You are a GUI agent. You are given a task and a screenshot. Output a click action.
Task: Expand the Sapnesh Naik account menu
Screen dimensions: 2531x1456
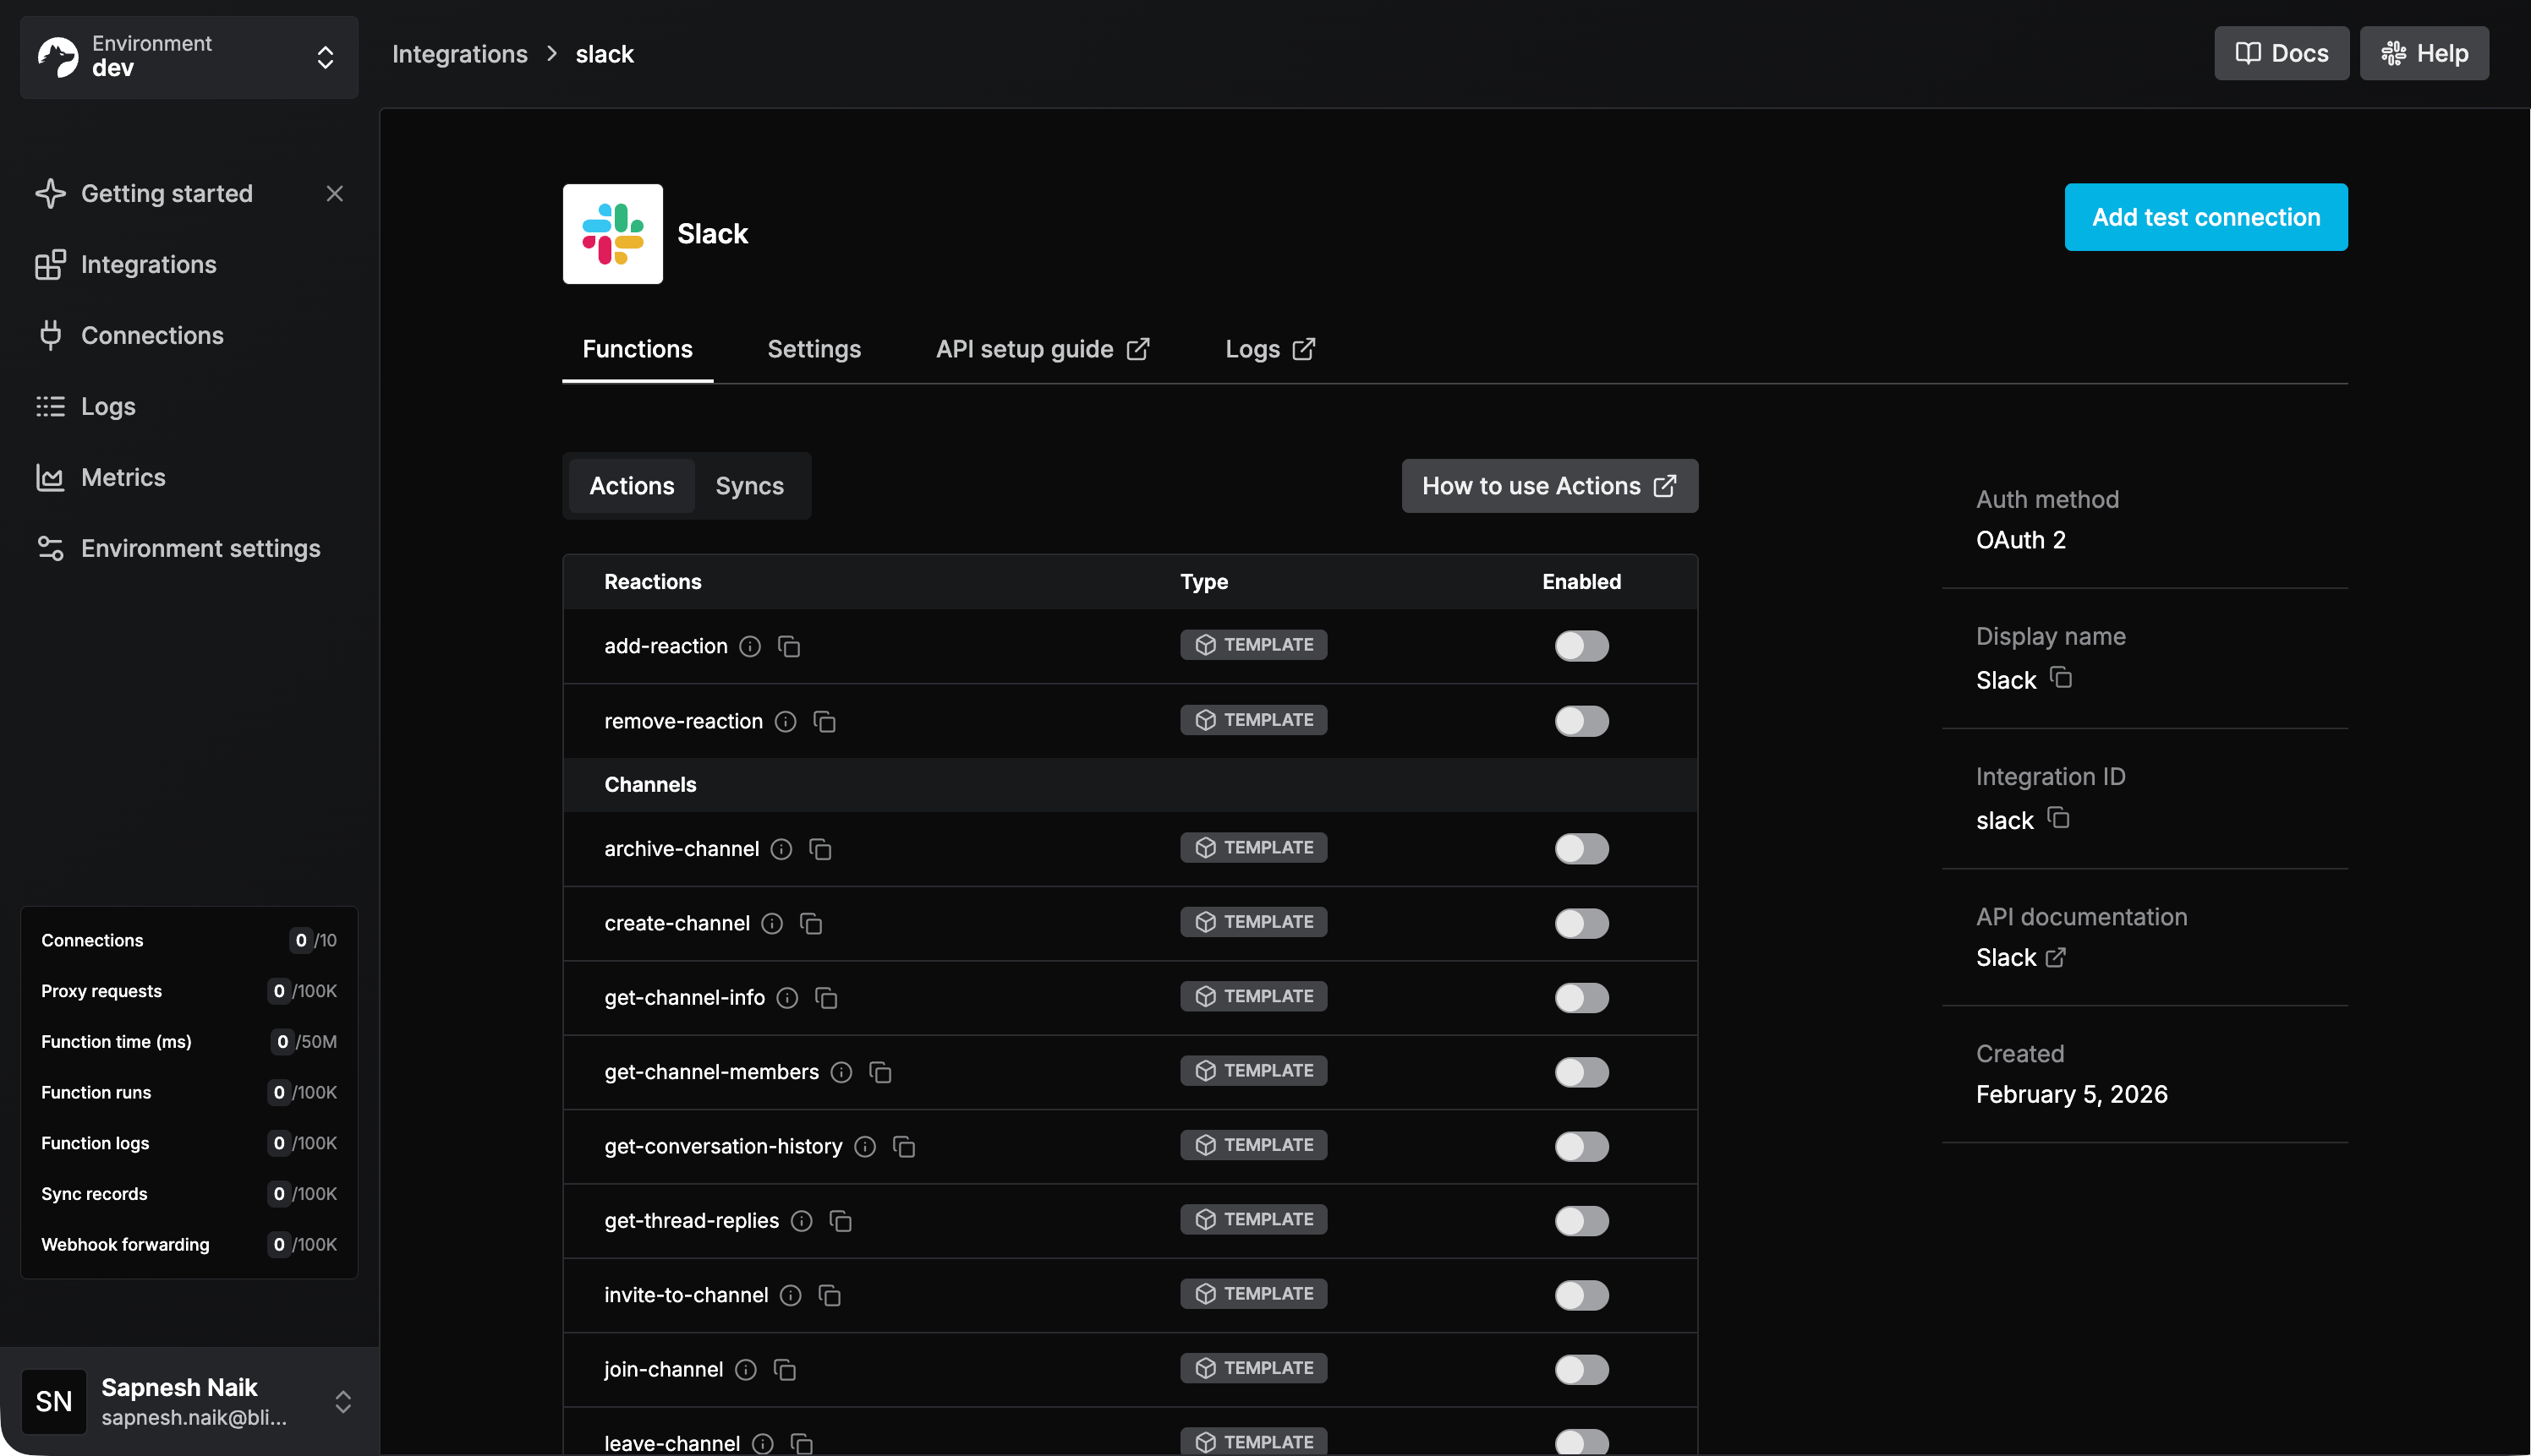pos(189,1401)
